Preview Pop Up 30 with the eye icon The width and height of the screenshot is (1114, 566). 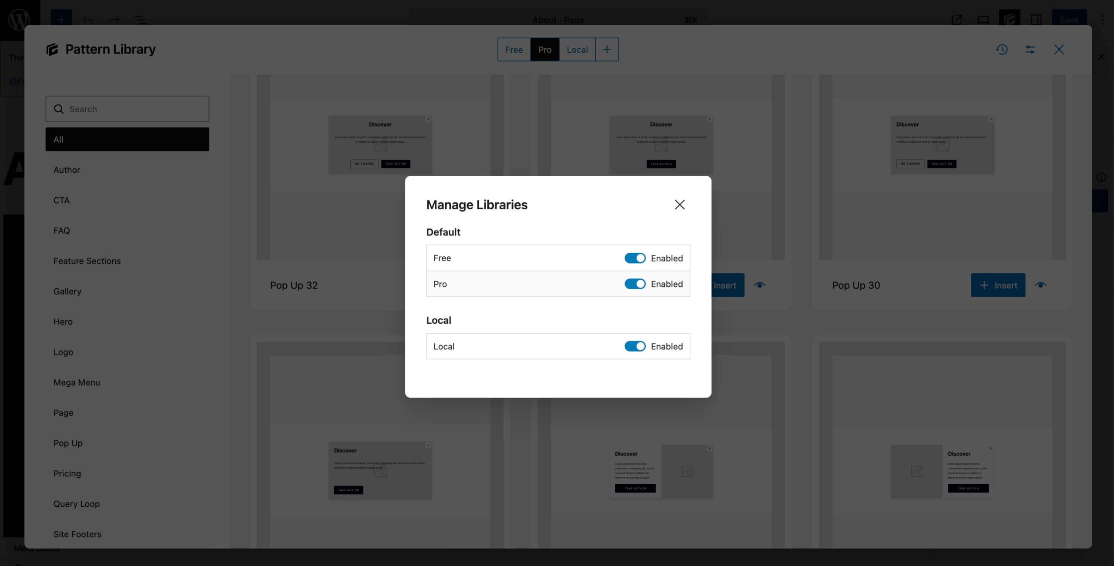1041,285
